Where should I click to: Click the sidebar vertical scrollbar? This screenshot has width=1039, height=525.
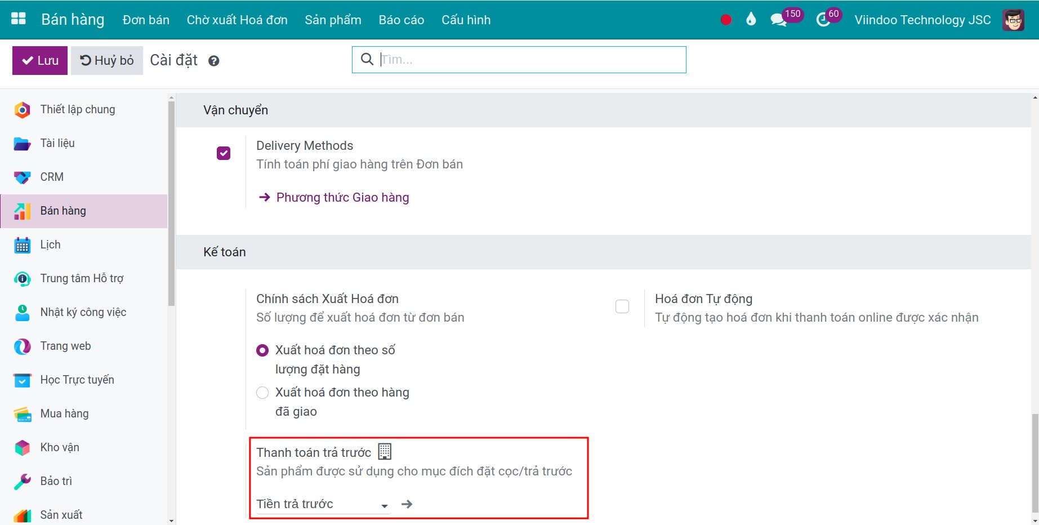click(171, 203)
